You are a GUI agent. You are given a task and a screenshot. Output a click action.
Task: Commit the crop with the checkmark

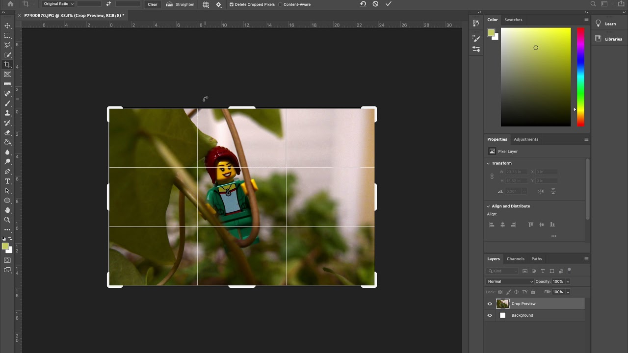tap(389, 4)
